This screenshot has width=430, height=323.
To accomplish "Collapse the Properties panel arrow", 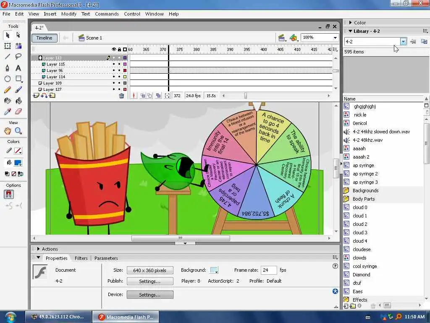I will coord(38,258).
